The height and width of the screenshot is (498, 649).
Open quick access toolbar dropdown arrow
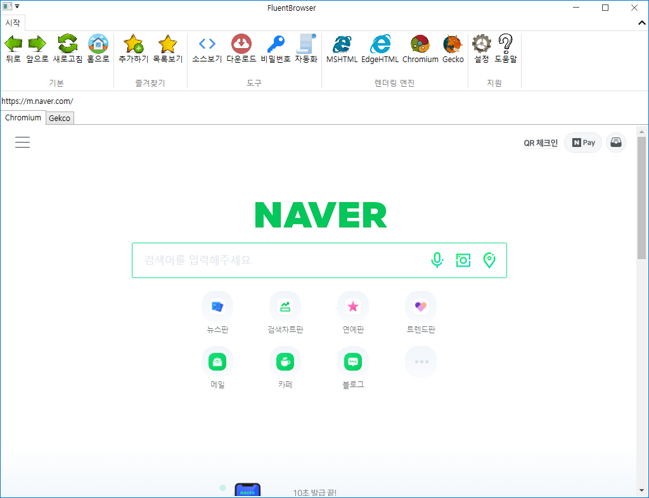(17, 6)
